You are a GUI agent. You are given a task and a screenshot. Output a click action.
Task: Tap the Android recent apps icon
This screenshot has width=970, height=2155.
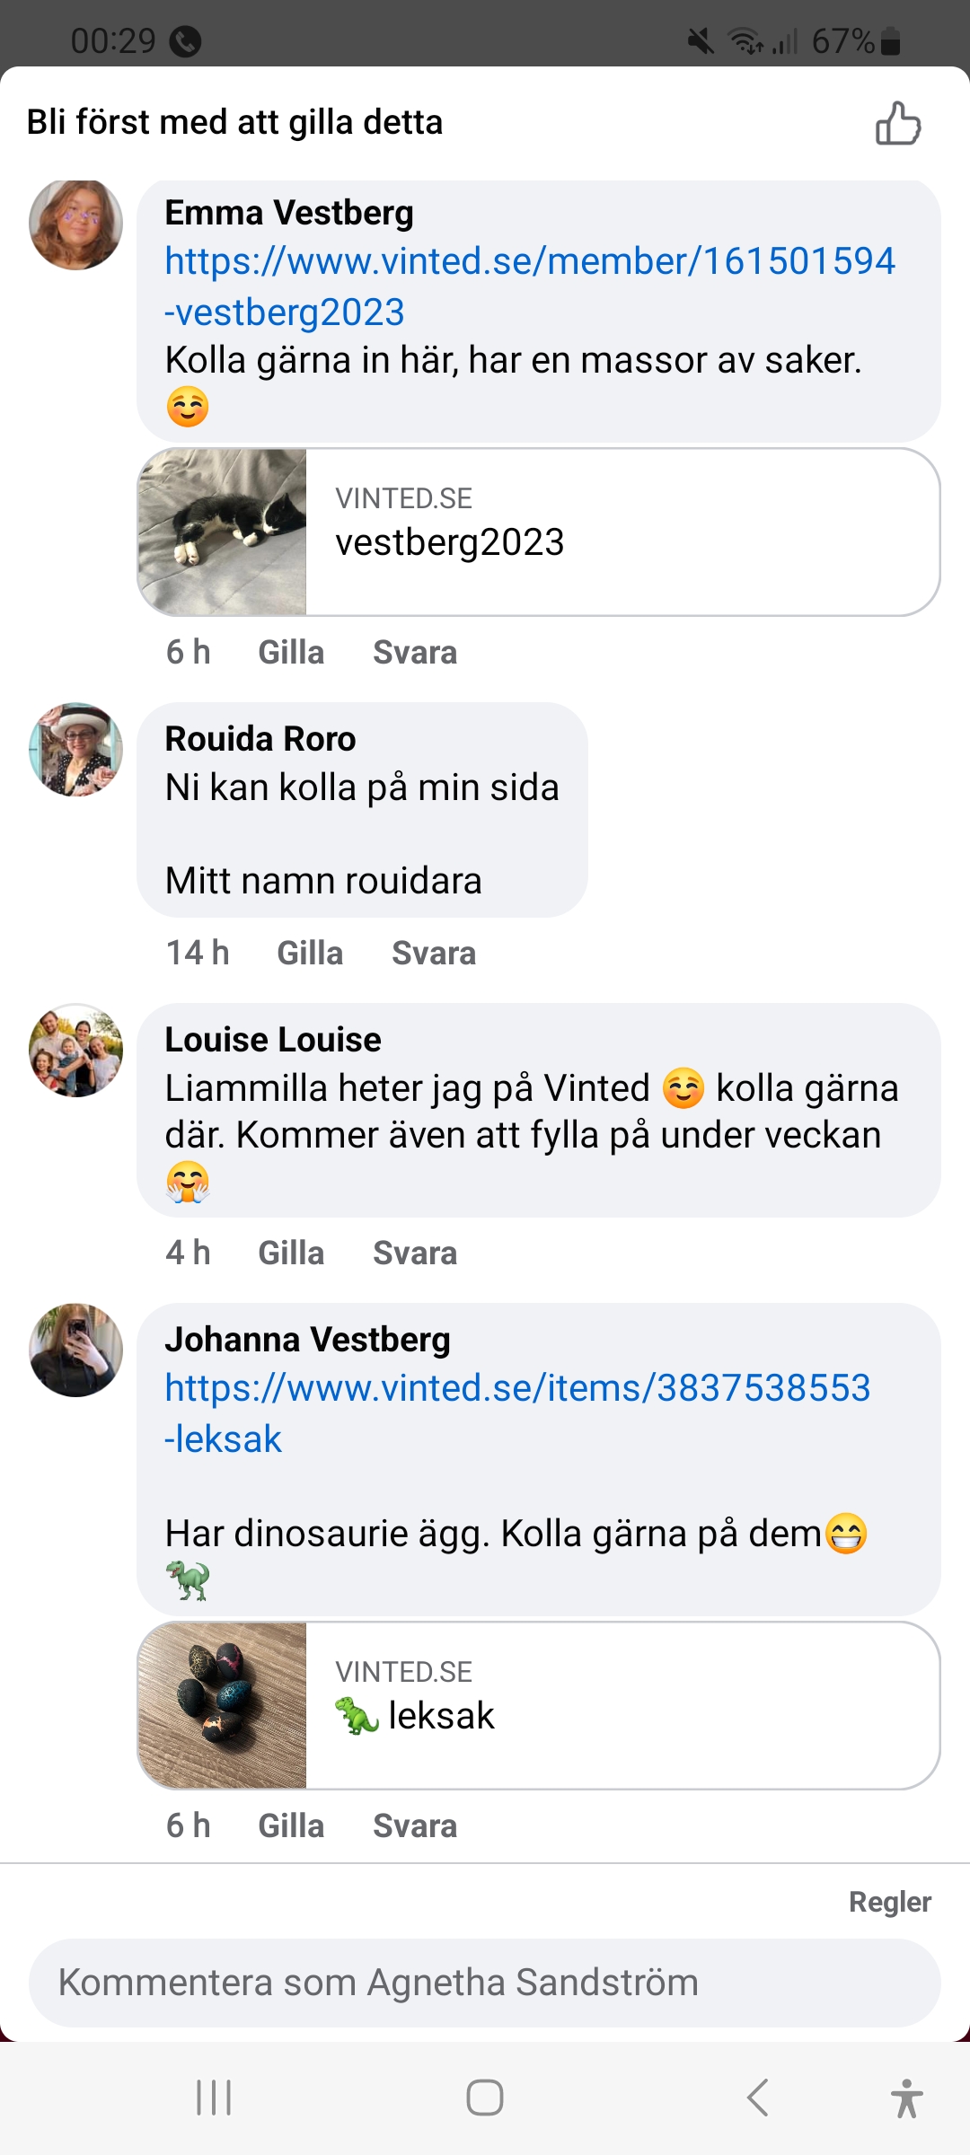click(x=214, y=2098)
